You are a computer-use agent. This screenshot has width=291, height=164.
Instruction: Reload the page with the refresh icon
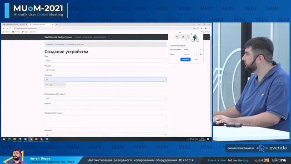click(x=10, y=28)
